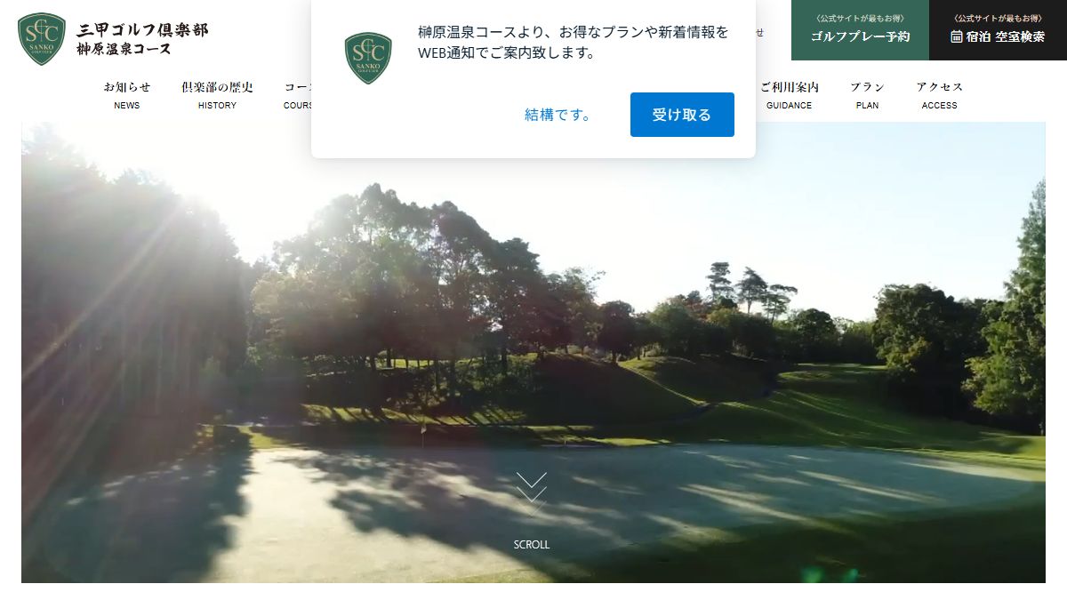Screen dimensions: 1067x600
Task: Click the golf course hero video
Action: click(x=533, y=353)
